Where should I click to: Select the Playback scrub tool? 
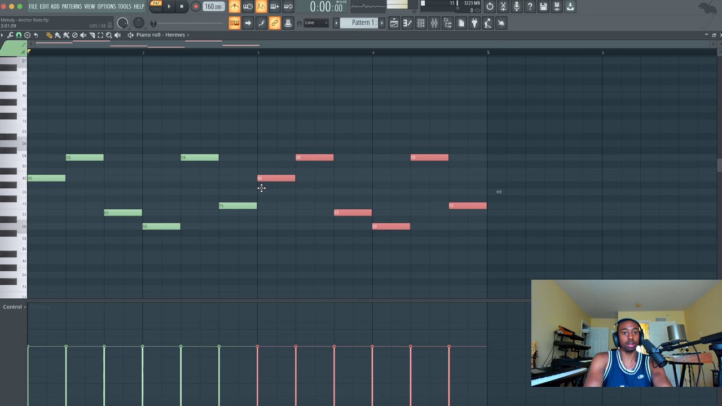[x=117, y=35]
